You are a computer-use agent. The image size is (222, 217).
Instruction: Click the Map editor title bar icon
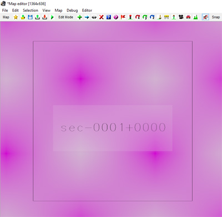click(x=3, y=3)
